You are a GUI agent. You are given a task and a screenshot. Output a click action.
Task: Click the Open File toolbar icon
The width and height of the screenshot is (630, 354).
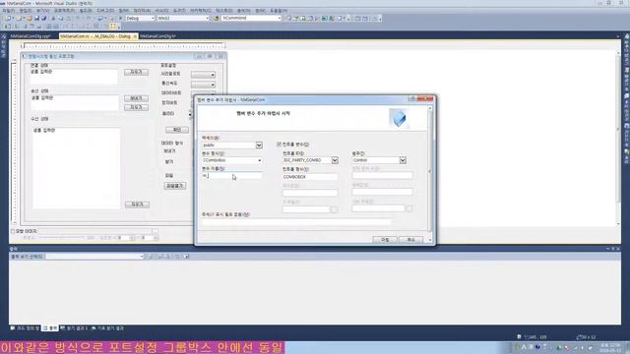coord(30,18)
